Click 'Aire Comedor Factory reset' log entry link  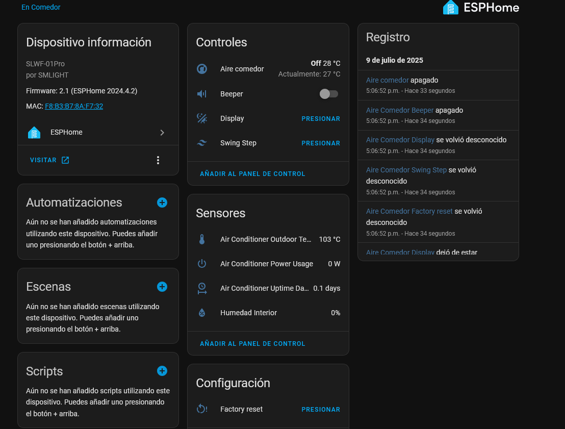[409, 211]
